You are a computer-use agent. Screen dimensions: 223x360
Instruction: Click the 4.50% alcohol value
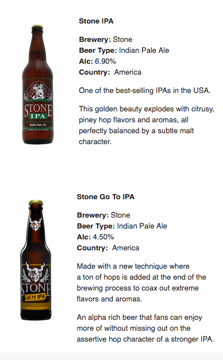(x=103, y=237)
